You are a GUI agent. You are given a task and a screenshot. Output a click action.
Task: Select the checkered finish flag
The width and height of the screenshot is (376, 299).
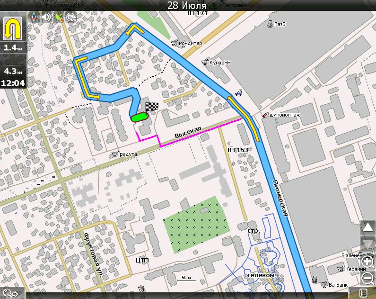click(152, 107)
